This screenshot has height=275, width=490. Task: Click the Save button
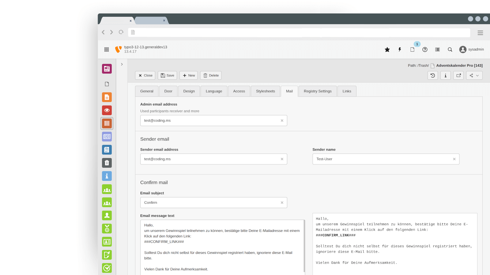click(x=167, y=75)
